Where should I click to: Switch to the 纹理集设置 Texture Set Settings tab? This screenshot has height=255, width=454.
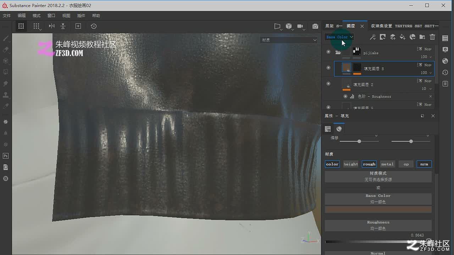pos(405,26)
